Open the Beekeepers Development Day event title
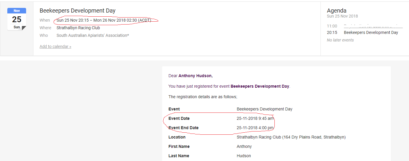This screenshot has height=161, width=409. click(x=77, y=11)
